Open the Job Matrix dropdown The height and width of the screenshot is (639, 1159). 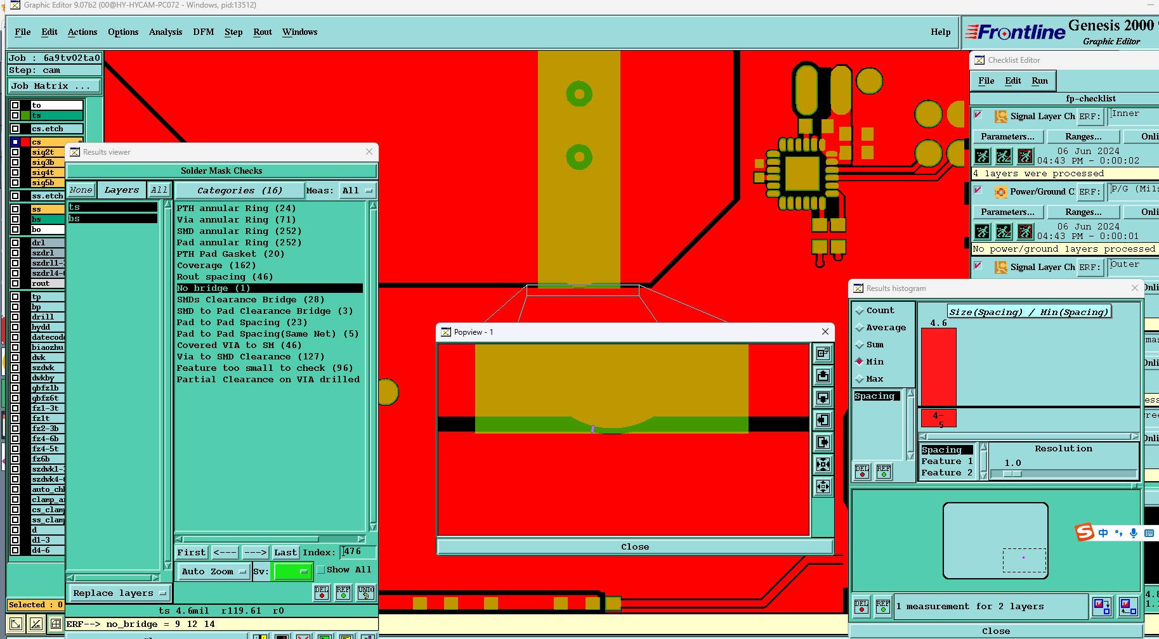[54, 86]
